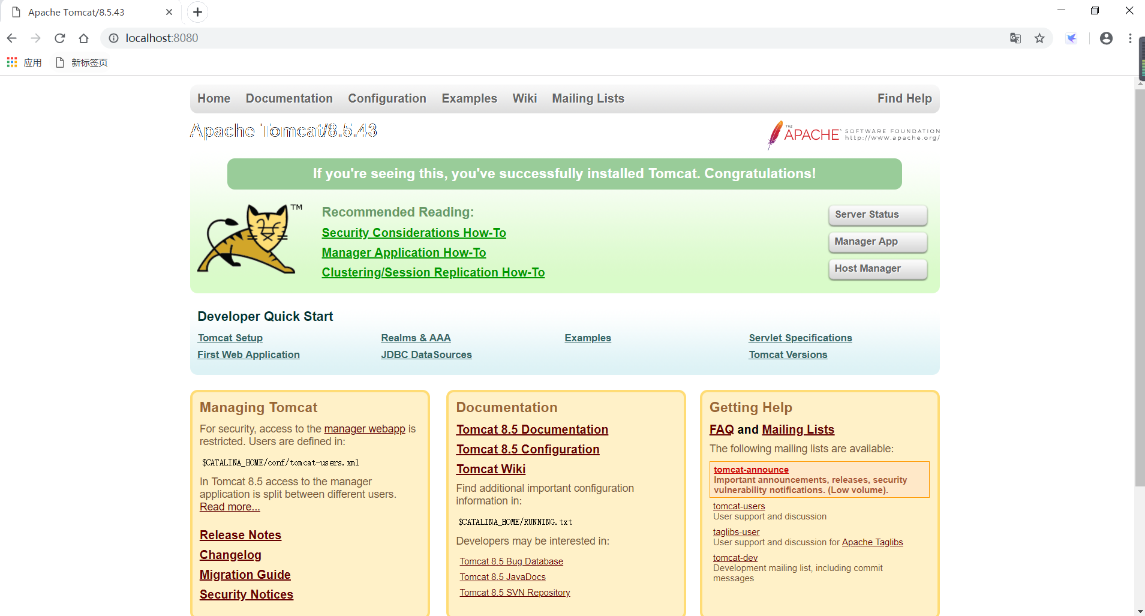Open Find Help in the nav bar
Viewport: 1145px width, 616px height.
(x=904, y=98)
